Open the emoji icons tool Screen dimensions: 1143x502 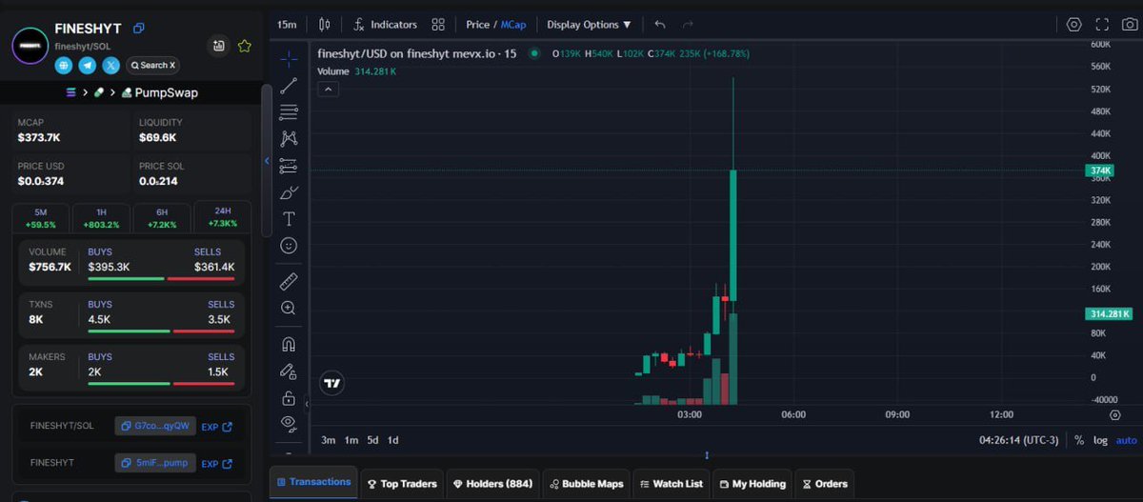click(x=289, y=246)
